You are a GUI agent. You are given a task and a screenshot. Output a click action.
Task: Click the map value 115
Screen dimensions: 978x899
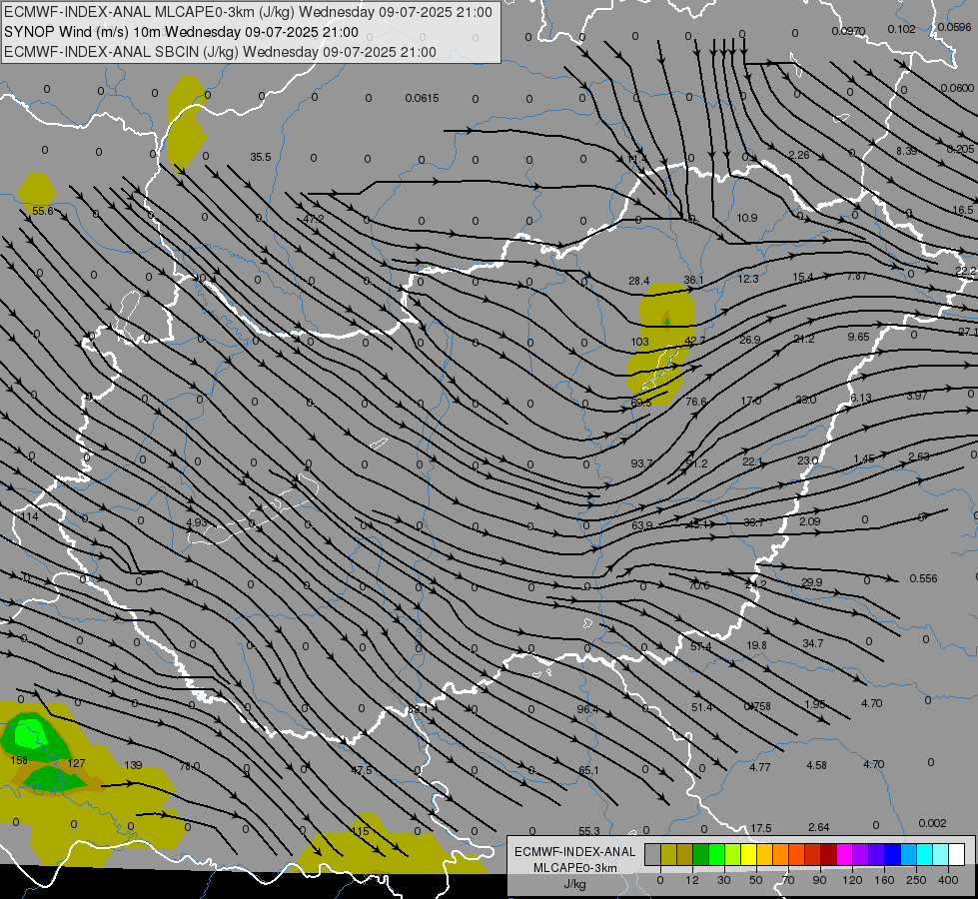click(361, 831)
